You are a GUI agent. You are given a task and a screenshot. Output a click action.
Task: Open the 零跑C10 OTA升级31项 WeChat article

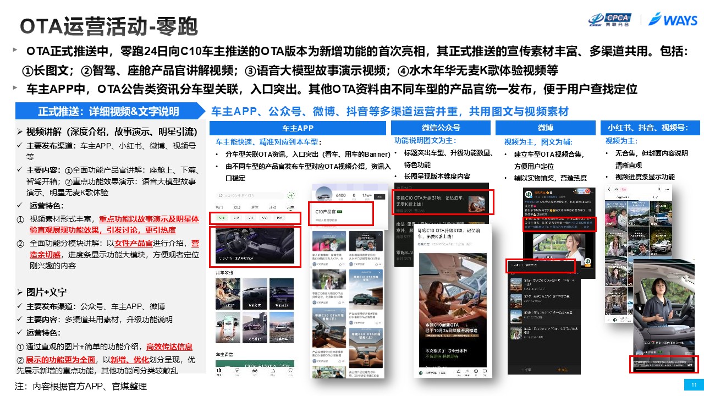click(443, 202)
